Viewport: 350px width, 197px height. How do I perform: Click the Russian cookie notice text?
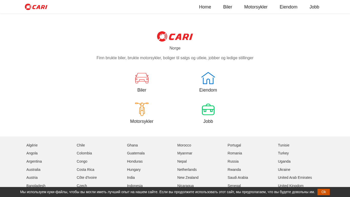168,192
